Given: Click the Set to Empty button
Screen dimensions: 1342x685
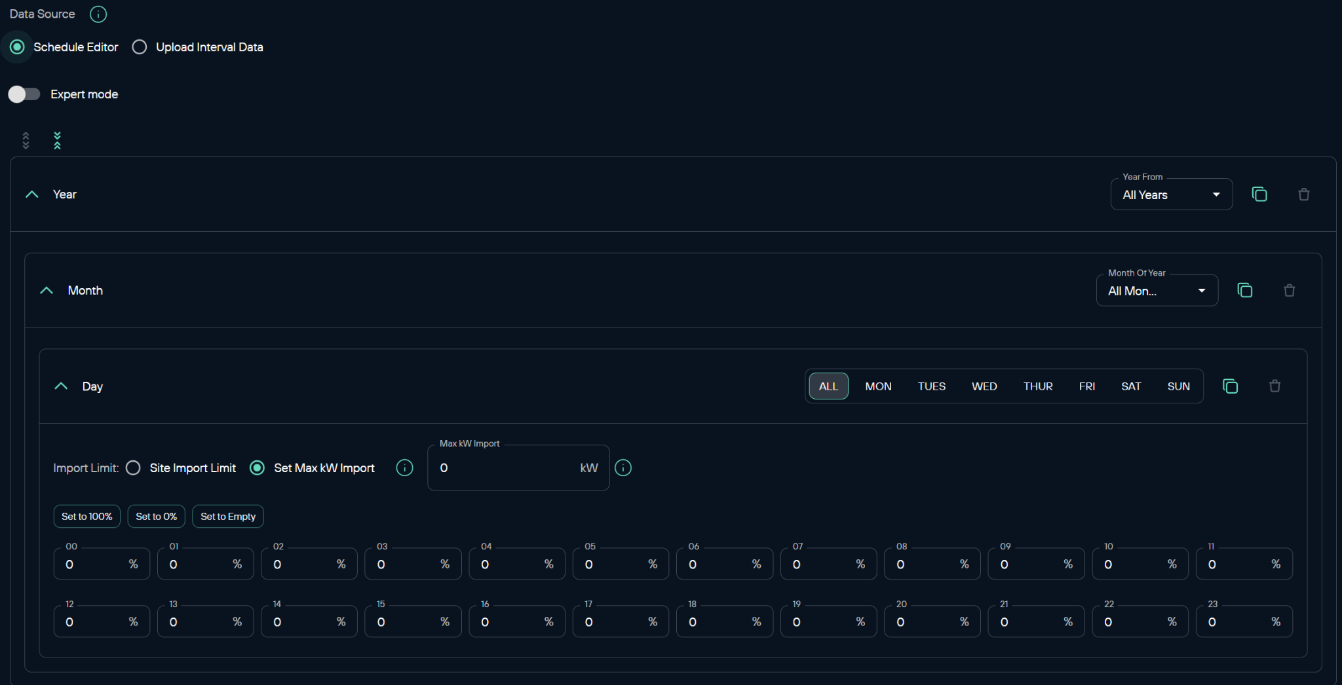Looking at the screenshot, I should click(228, 516).
